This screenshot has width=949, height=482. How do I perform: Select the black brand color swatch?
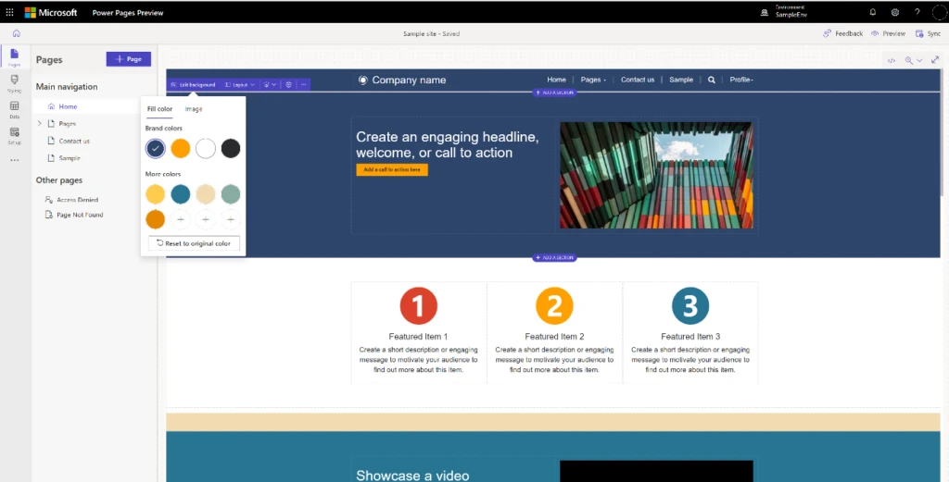coord(231,148)
